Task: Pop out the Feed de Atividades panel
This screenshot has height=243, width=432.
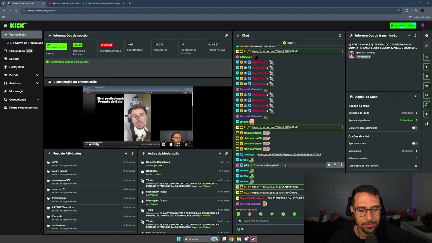Action: 132,153
